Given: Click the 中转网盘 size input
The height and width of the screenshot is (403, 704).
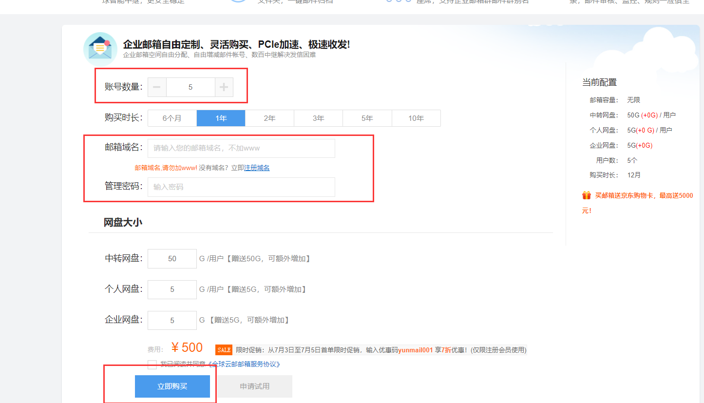Looking at the screenshot, I should [x=172, y=259].
